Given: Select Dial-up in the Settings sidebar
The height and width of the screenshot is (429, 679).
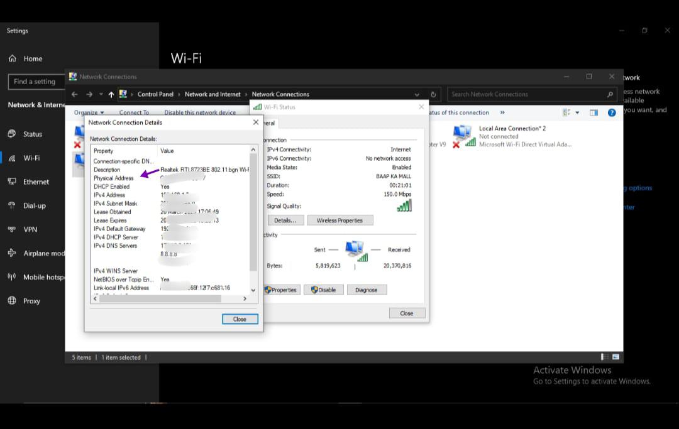Looking at the screenshot, I should pos(35,205).
